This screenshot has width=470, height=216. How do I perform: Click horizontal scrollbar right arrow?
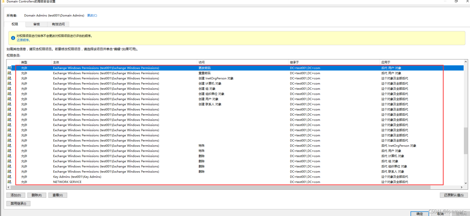462,187
